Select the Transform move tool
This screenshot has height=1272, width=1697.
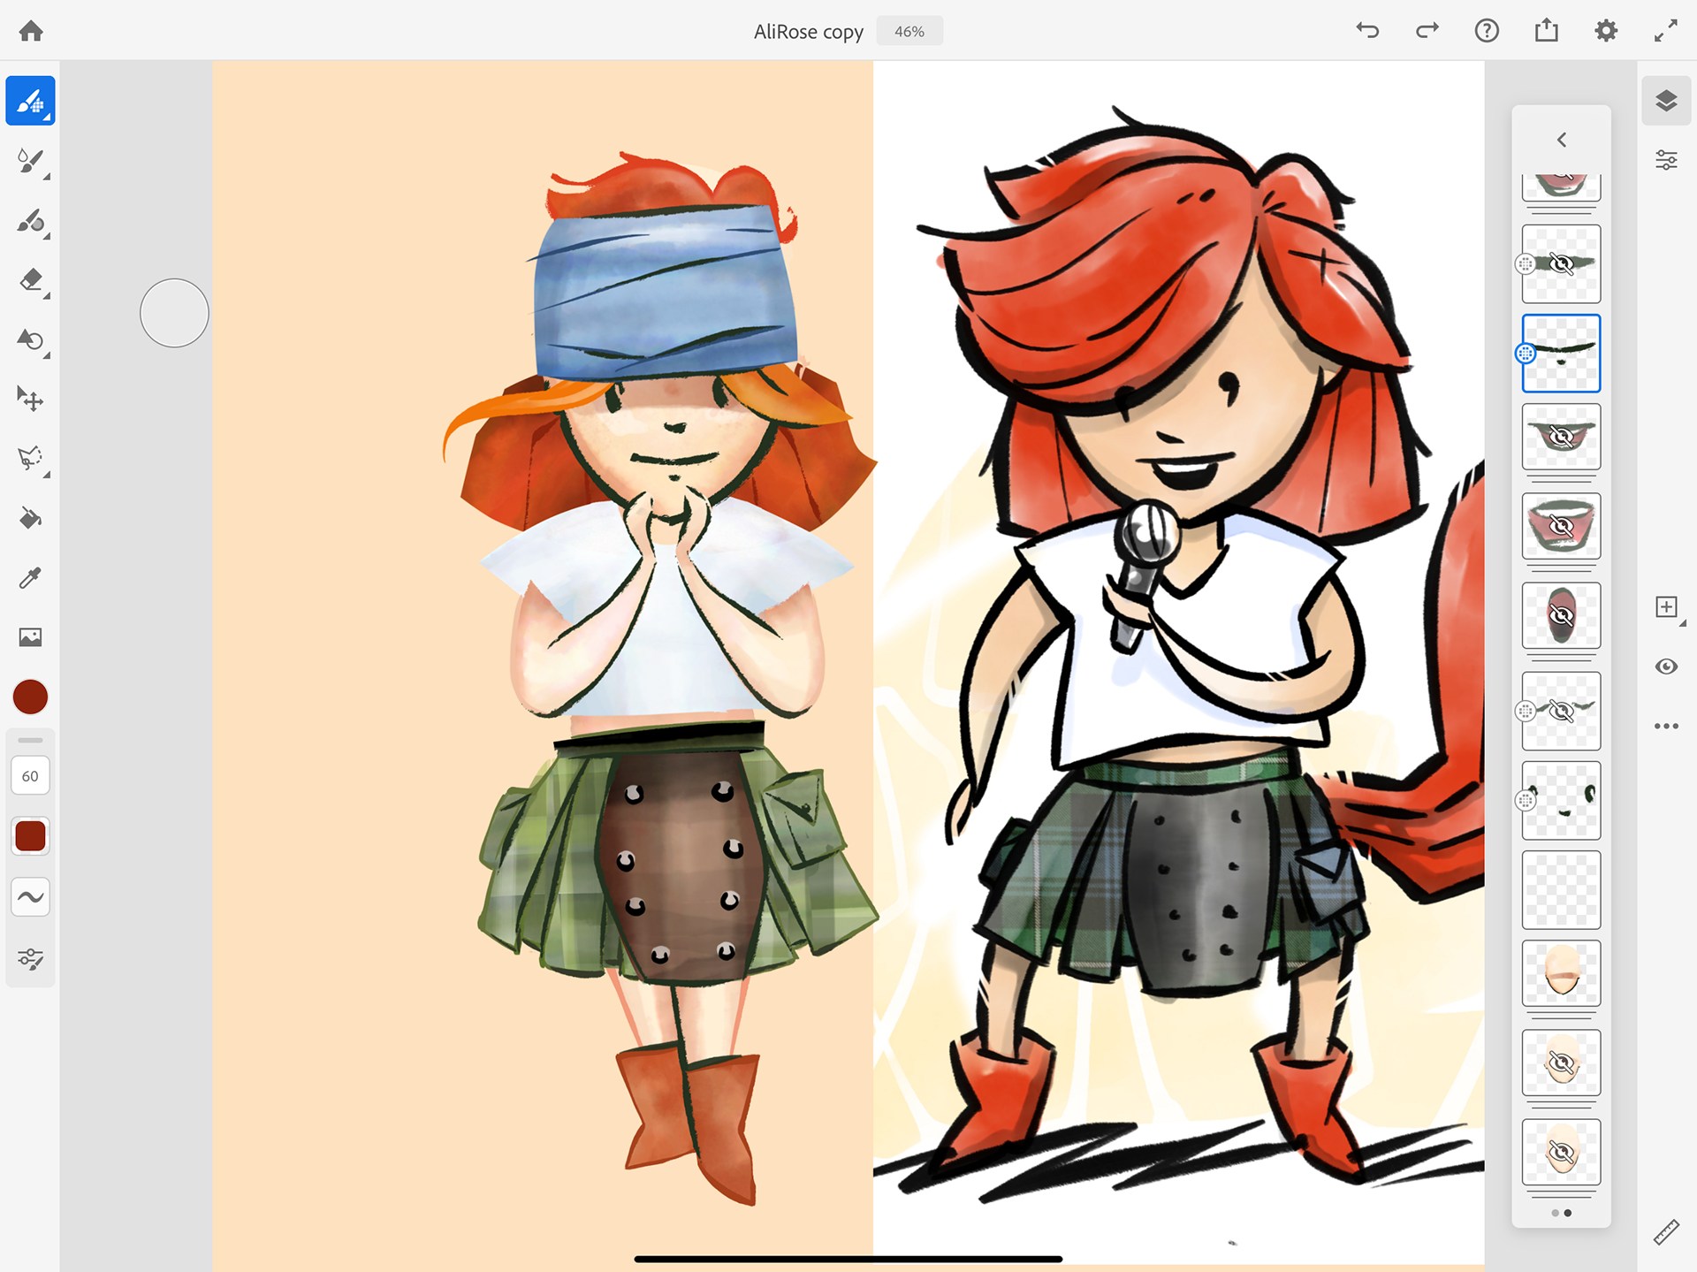coord(30,400)
